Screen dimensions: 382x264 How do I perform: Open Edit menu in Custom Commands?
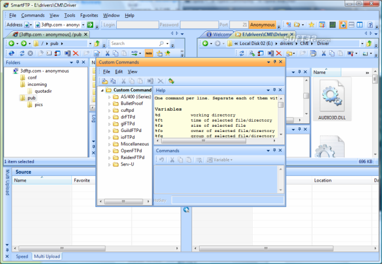coord(119,71)
